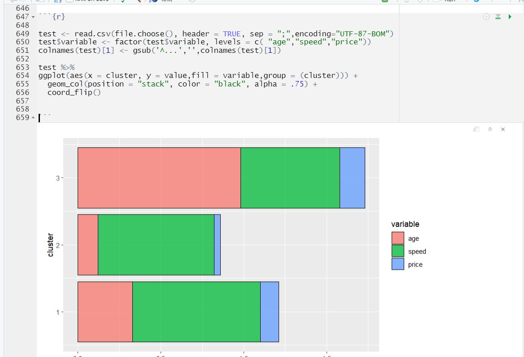524x357 pixels.
Task: Click the 'age' legend label
Action: click(x=413, y=239)
